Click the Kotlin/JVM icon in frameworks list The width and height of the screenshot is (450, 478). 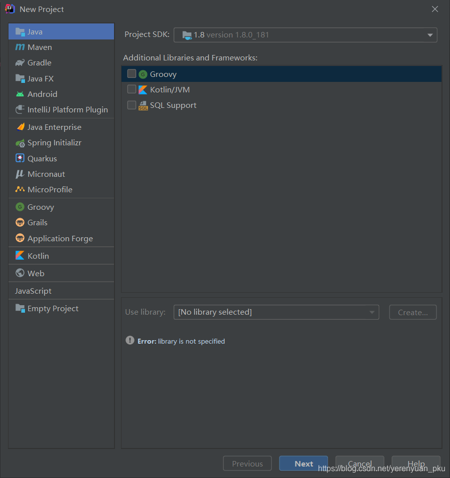click(x=143, y=89)
